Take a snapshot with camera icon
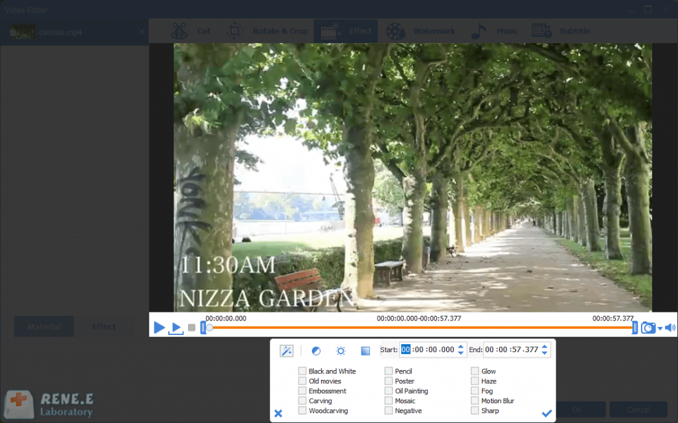This screenshot has width=678, height=423. (x=647, y=328)
